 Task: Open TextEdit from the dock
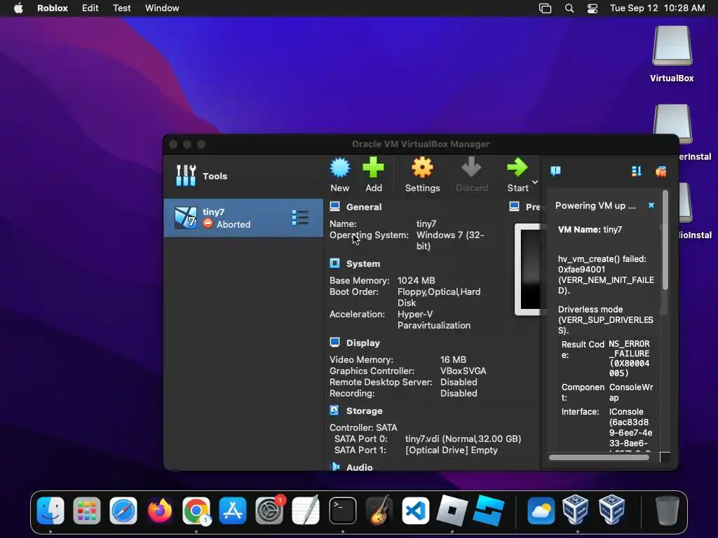[306, 510]
